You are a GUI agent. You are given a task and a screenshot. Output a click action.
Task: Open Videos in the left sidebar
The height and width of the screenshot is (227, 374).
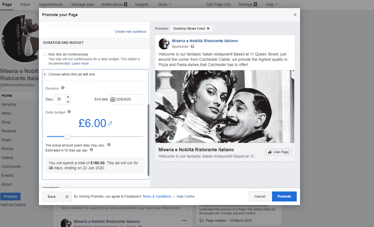click(x=7, y=158)
